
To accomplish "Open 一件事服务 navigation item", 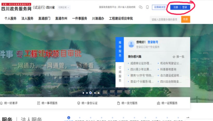I will click(x=80, y=18).
